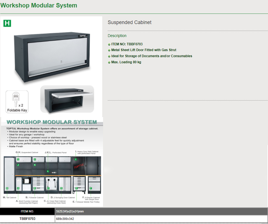Click the green L marker on the perforated panel
This screenshot has height=224, width=268.
coord(48,171)
